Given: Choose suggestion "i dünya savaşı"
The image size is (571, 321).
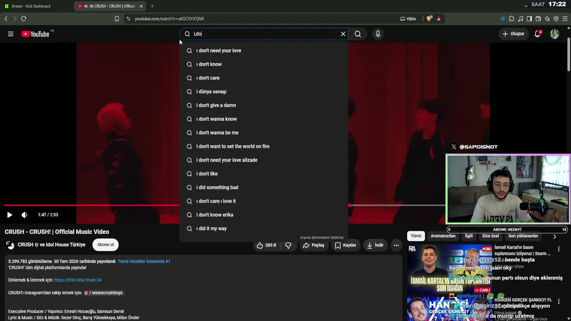Looking at the screenshot, I should pyautogui.click(x=264, y=91).
